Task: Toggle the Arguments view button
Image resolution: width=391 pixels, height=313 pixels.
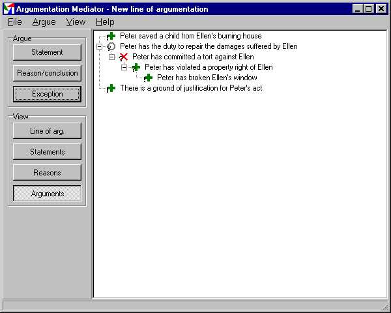Action: point(47,194)
